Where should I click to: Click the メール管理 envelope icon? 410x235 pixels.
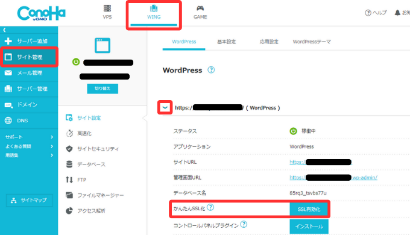pos(8,73)
